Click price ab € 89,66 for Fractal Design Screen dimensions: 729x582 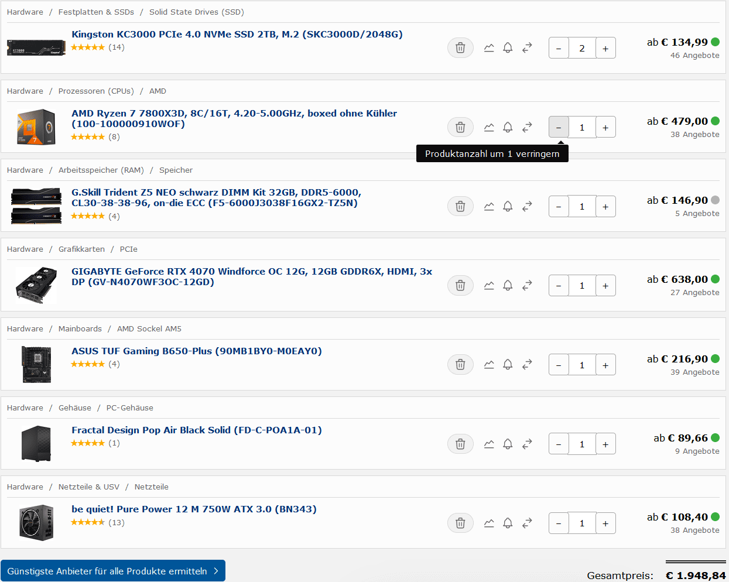pyautogui.click(x=681, y=438)
